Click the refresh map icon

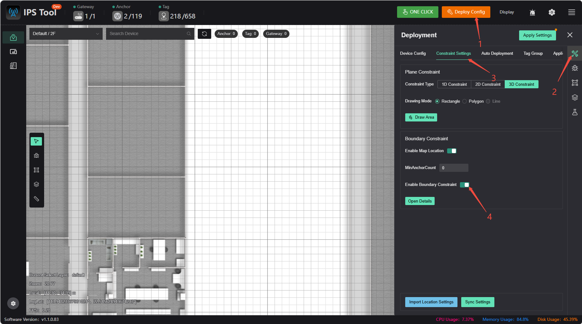[x=204, y=34]
